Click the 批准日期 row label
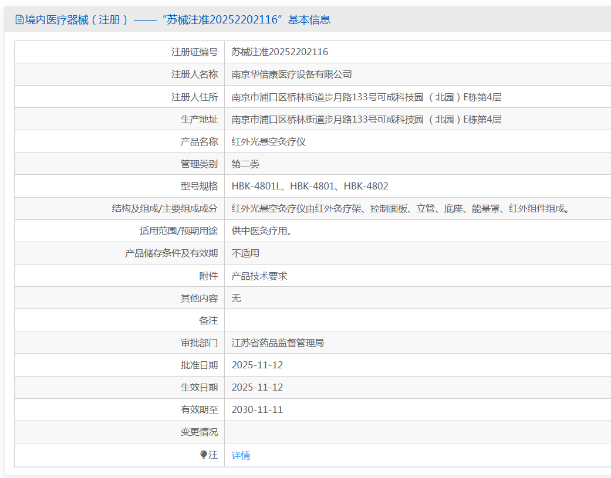This screenshot has height=478, width=611. [199, 365]
